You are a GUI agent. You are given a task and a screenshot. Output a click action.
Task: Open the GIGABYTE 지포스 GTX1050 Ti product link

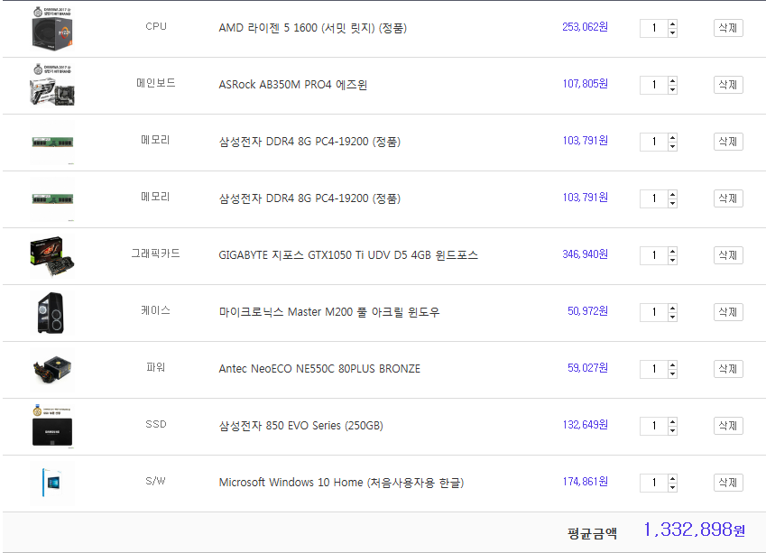tap(348, 255)
